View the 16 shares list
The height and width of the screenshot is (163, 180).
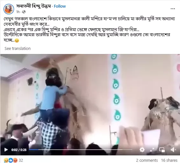pos(169,160)
